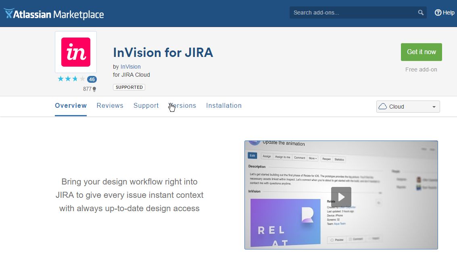Expand the Cloud hosting dropdown

click(x=408, y=107)
